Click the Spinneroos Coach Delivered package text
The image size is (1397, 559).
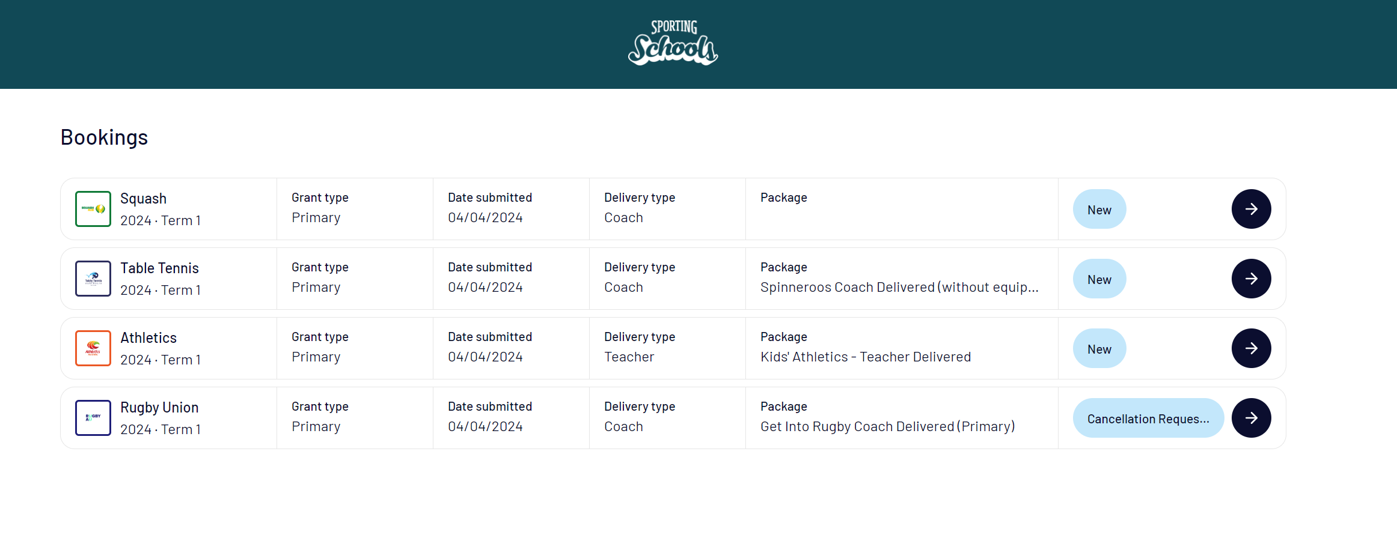(x=899, y=288)
